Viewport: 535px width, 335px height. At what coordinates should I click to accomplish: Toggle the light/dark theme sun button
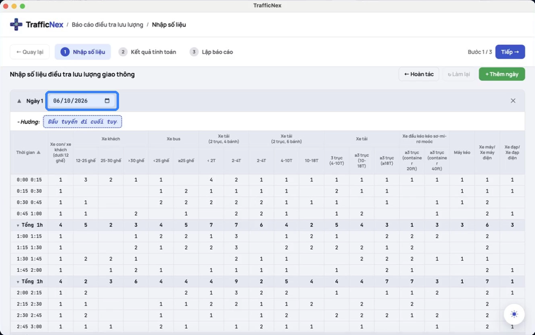click(x=514, y=314)
